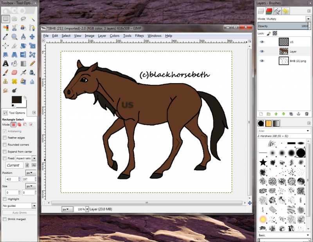
Task: Raise the layer with green up arrow
Action: click(x=276, y=114)
